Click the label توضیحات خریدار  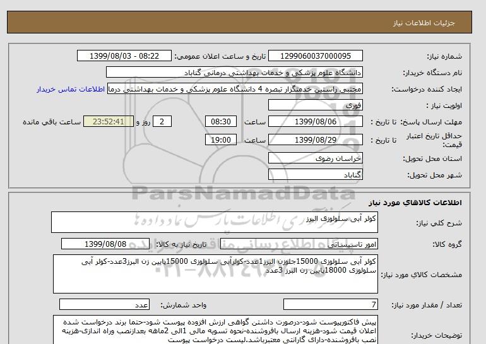436,335
